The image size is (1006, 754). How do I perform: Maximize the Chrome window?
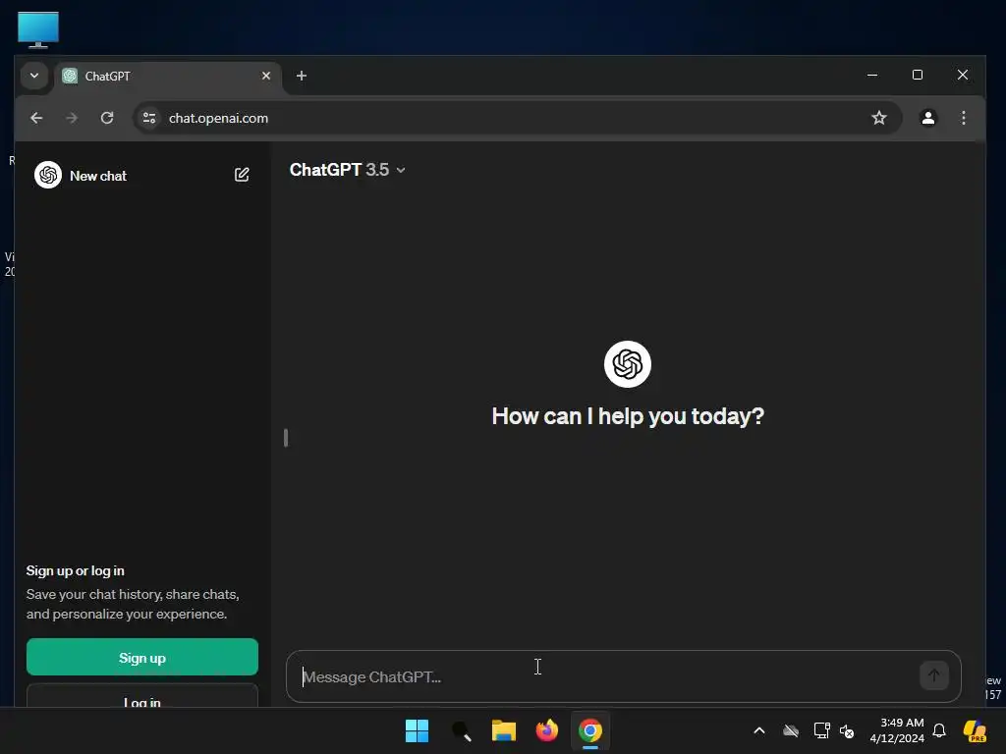point(918,75)
